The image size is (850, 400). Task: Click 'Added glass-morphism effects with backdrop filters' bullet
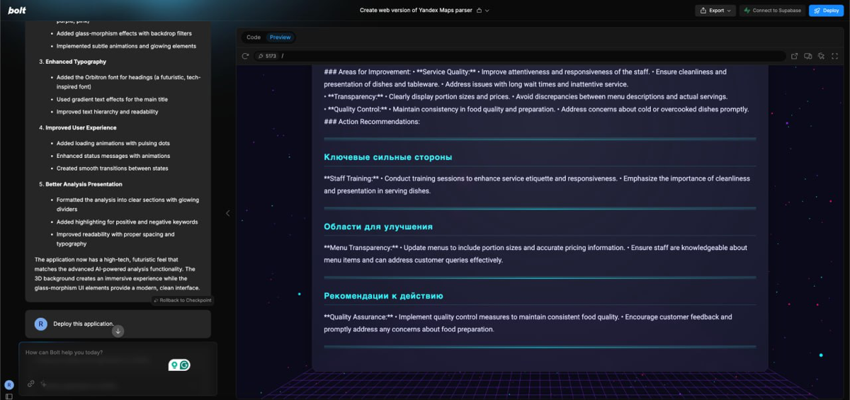(x=124, y=33)
